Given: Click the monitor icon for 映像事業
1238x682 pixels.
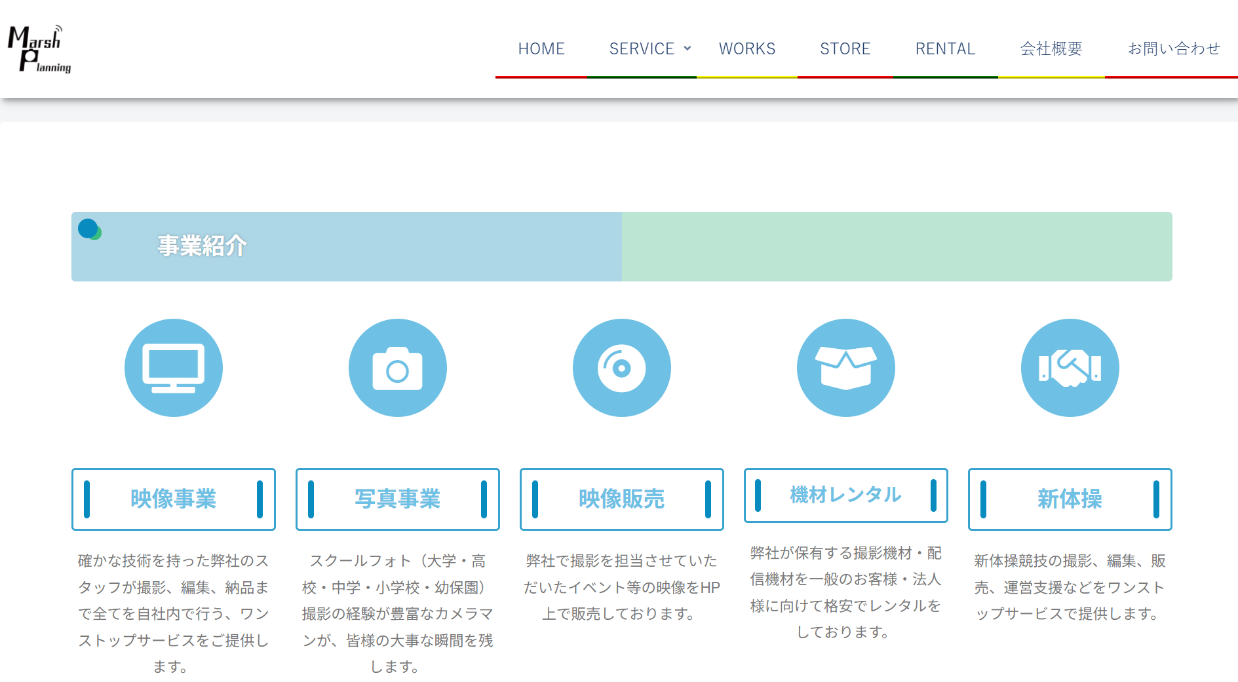Looking at the screenshot, I should coord(174,368).
